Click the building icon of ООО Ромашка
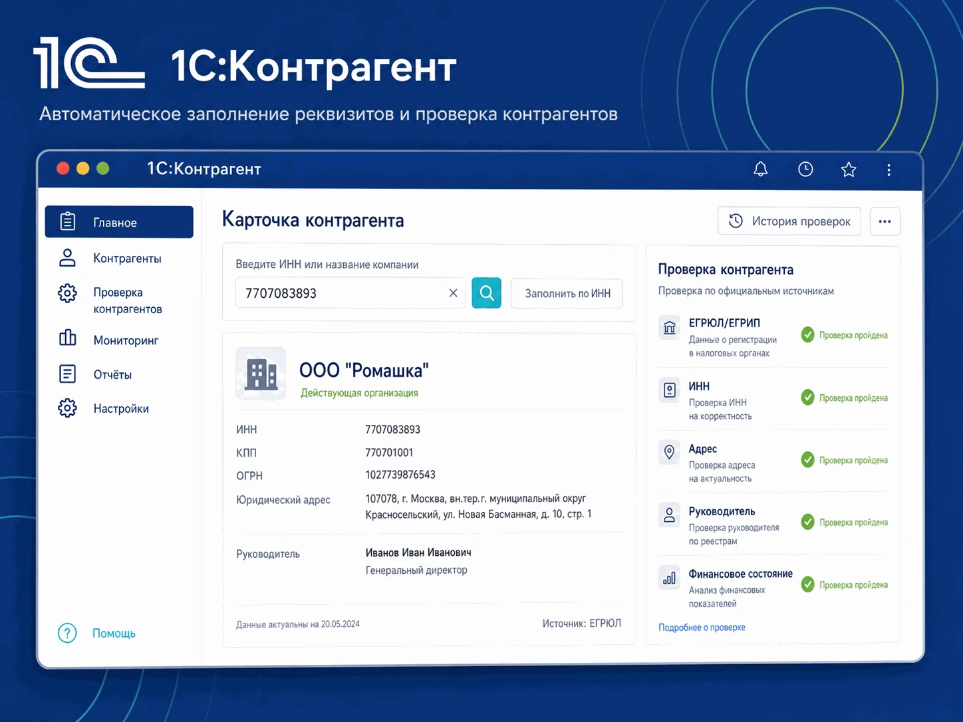This screenshot has width=963, height=722. click(261, 374)
